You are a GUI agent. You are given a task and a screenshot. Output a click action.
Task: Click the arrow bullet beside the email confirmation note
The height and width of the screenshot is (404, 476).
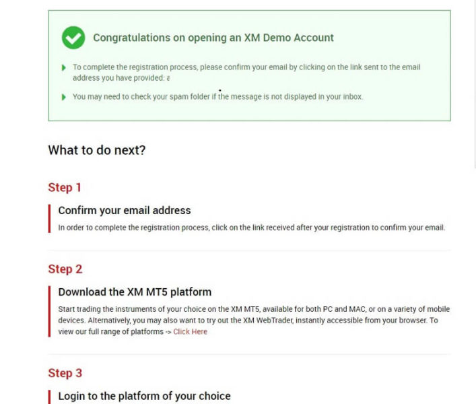pyautogui.click(x=63, y=67)
